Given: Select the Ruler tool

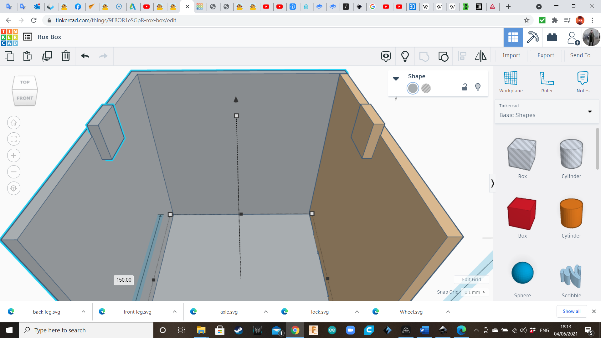Looking at the screenshot, I should 547,82.
